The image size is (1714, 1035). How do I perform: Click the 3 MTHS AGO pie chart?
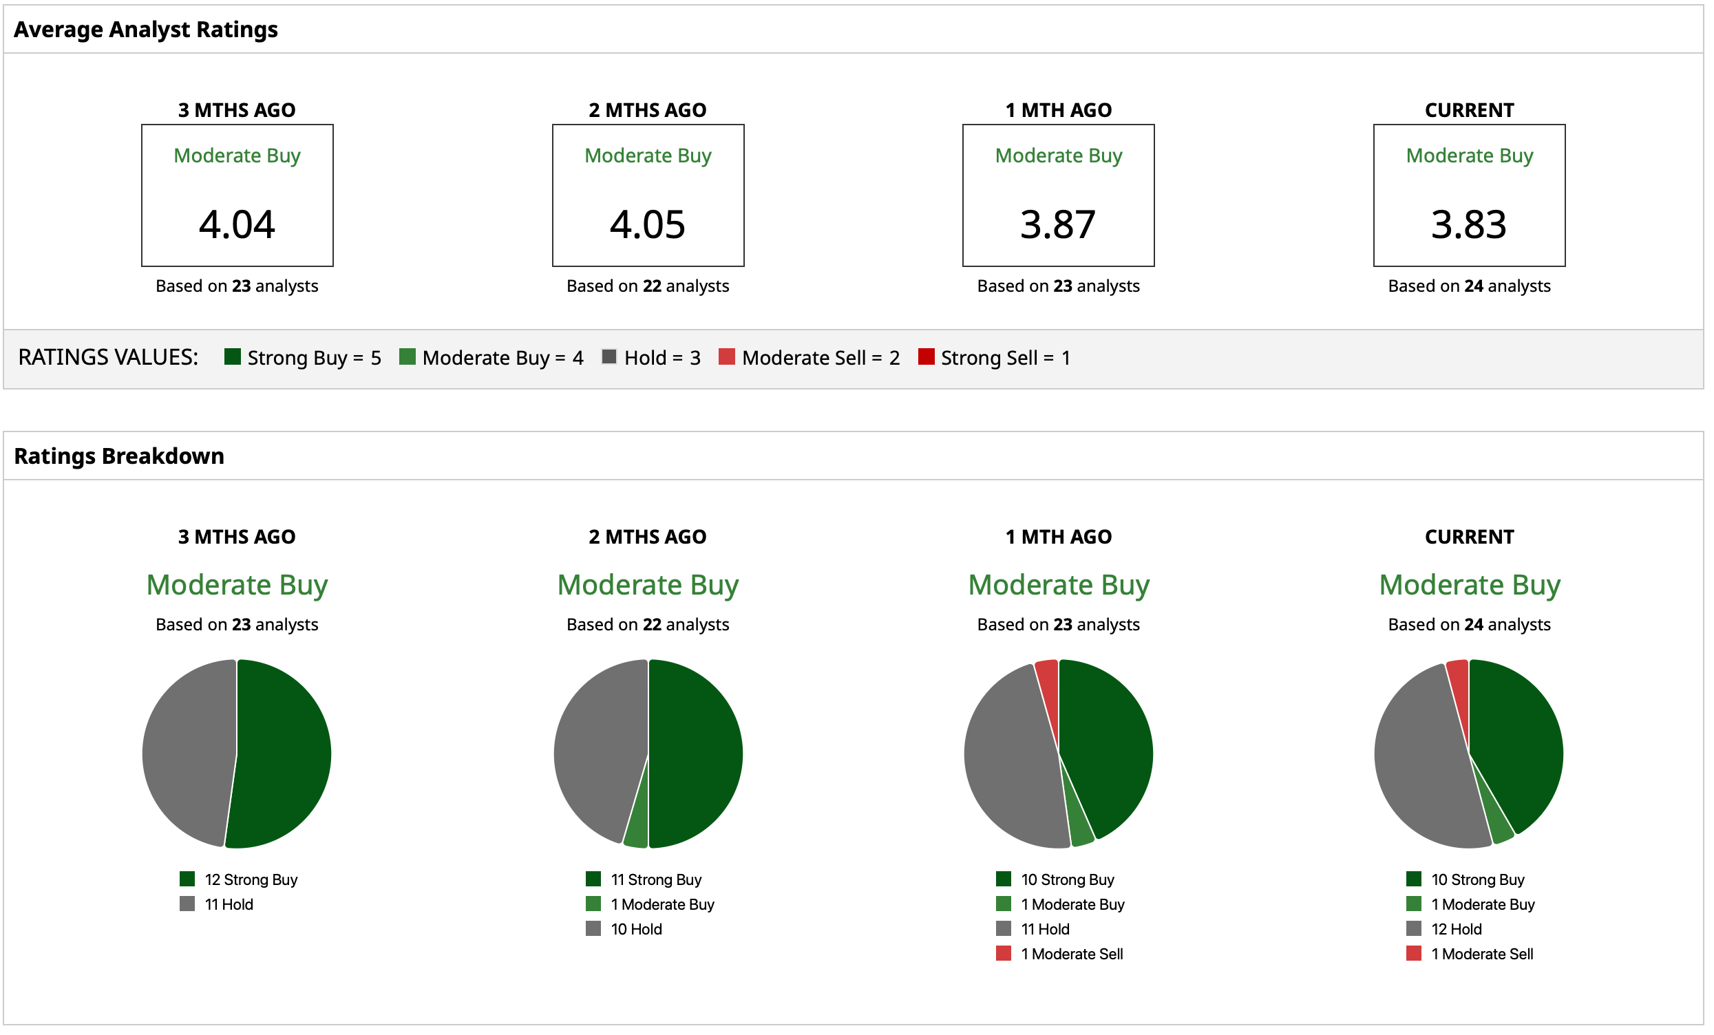coord(237,754)
